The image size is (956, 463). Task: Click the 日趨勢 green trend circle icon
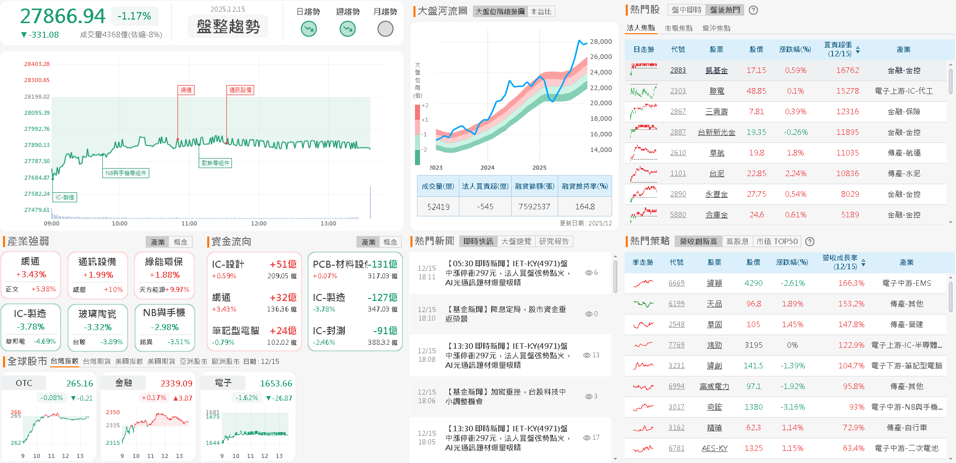pos(308,29)
